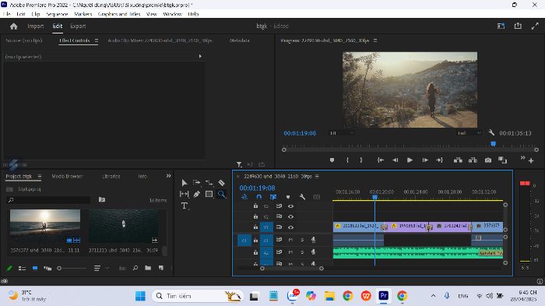Toggle insert sequences as nests

pos(244,197)
